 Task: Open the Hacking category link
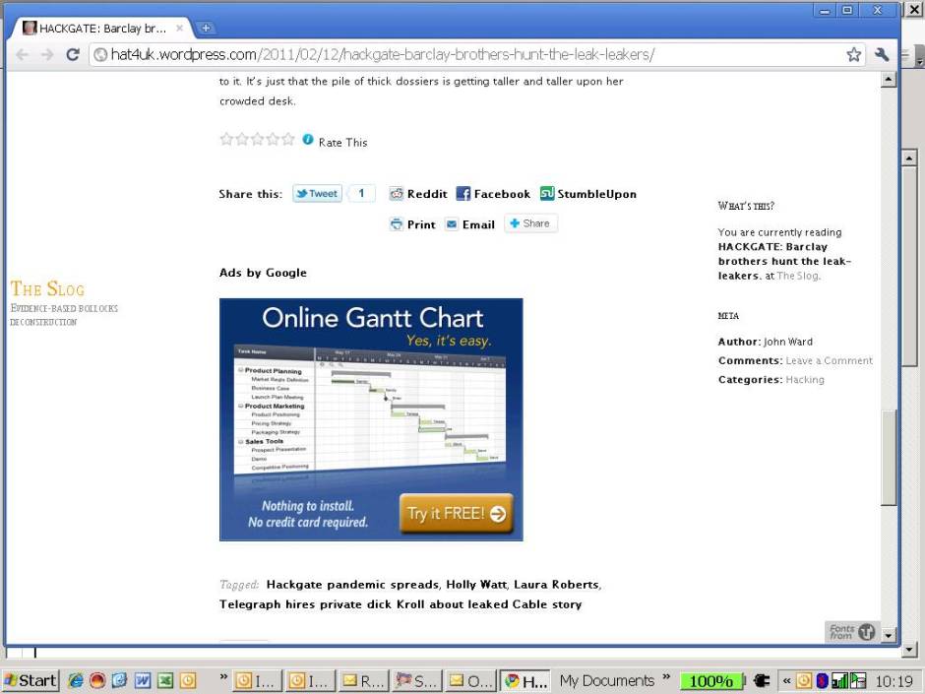(804, 379)
